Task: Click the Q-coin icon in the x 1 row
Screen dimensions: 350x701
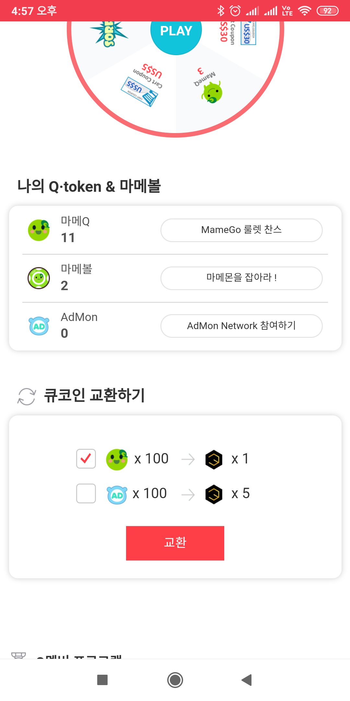Action: coord(214,460)
